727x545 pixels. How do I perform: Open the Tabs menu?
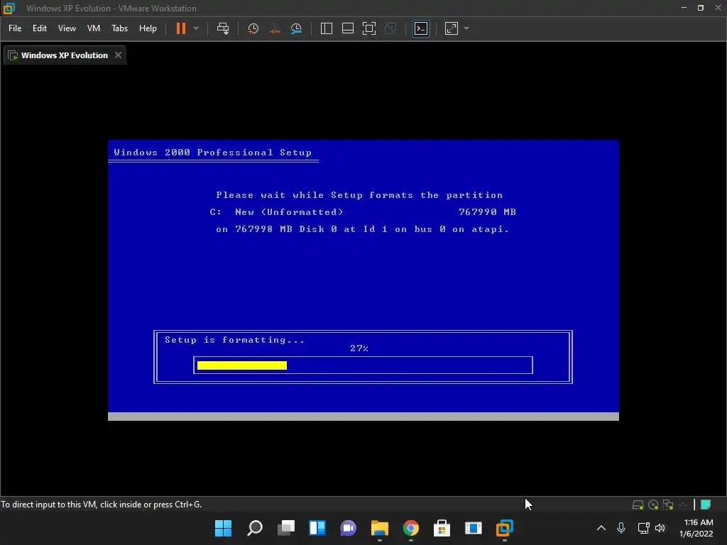point(119,28)
